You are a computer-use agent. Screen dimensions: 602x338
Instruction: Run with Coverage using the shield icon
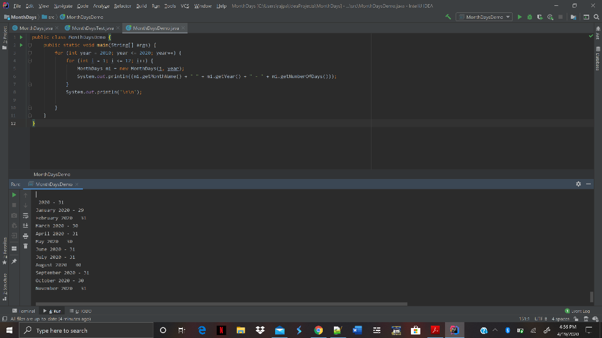(540, 16)
